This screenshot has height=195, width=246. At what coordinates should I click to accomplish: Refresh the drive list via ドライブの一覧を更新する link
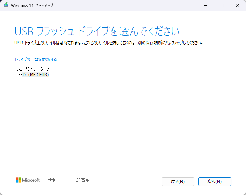click(x=36, y=60)
